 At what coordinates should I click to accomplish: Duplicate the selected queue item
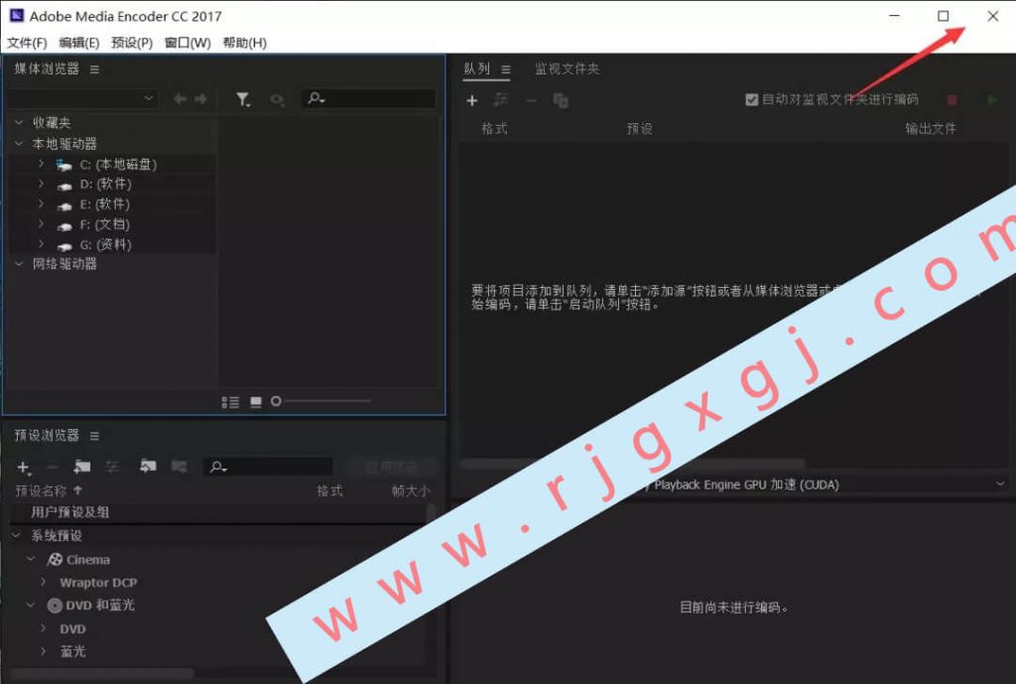pyautogui.click(x=561, y=100)
